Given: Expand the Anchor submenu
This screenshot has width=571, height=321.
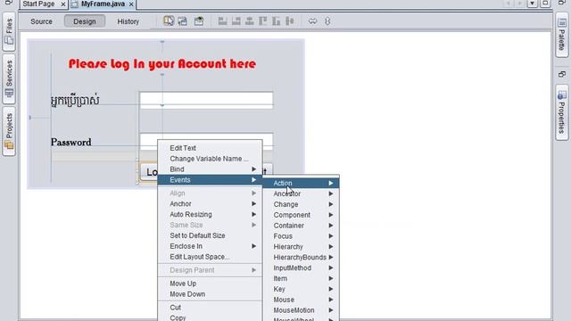Looking at the screenshot, I should coord(210,204).
